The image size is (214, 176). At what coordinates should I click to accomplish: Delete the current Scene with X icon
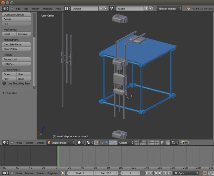point(151,8)
